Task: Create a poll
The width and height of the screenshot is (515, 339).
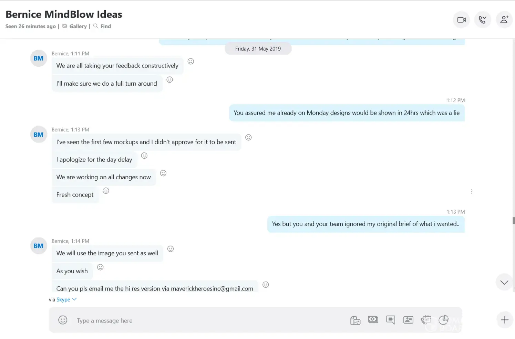Action: pos(443,320)
